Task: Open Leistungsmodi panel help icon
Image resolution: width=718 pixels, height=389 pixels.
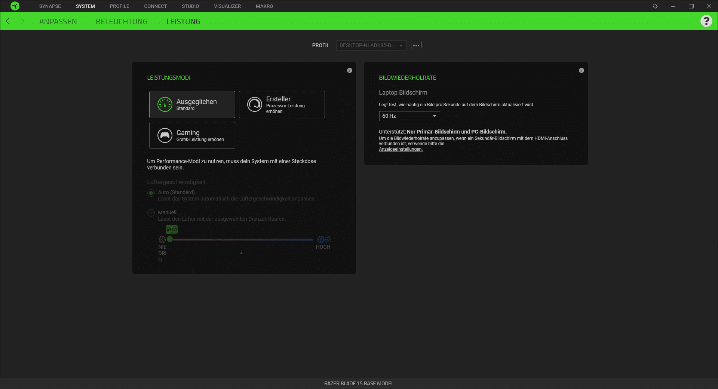Action: point(349,70)
